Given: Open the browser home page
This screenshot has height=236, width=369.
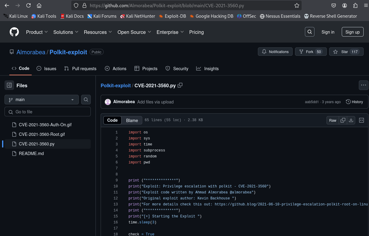Looking at the screenshot, I should [x=39, y=5].
